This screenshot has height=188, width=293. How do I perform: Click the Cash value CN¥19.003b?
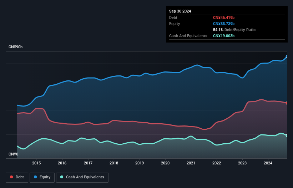224,36
